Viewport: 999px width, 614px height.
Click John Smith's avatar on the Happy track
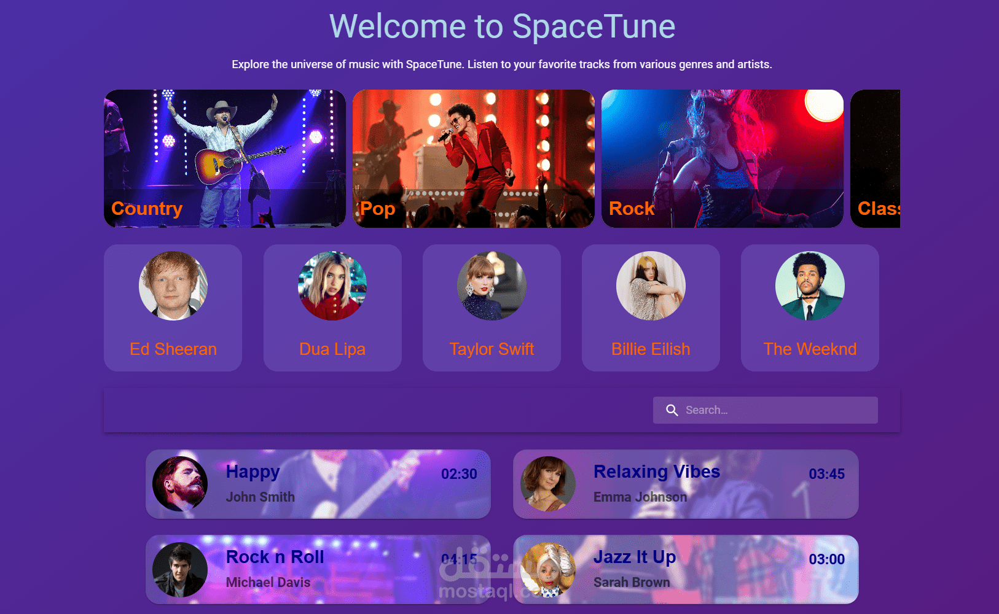point(180,484)
